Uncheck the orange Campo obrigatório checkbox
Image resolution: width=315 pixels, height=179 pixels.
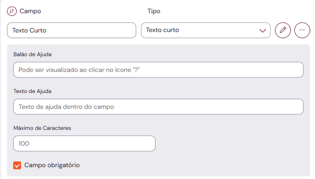17,165
